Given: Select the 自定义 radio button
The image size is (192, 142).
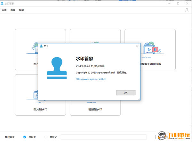Looking at the screenshot, I should [46, 137].
